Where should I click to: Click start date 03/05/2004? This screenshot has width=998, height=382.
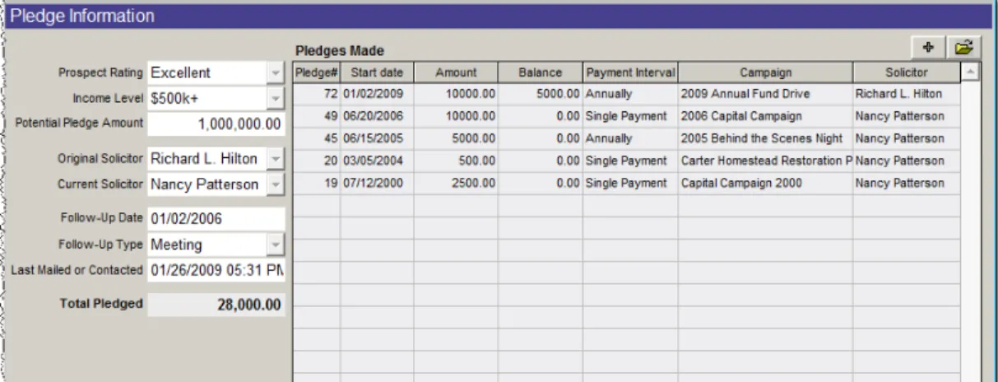coord(377,161)
